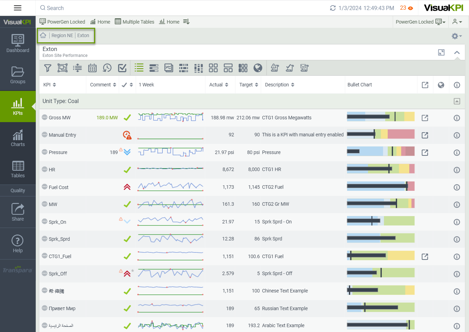Toggle the checkmark status toolbar icon

(122, 68)
